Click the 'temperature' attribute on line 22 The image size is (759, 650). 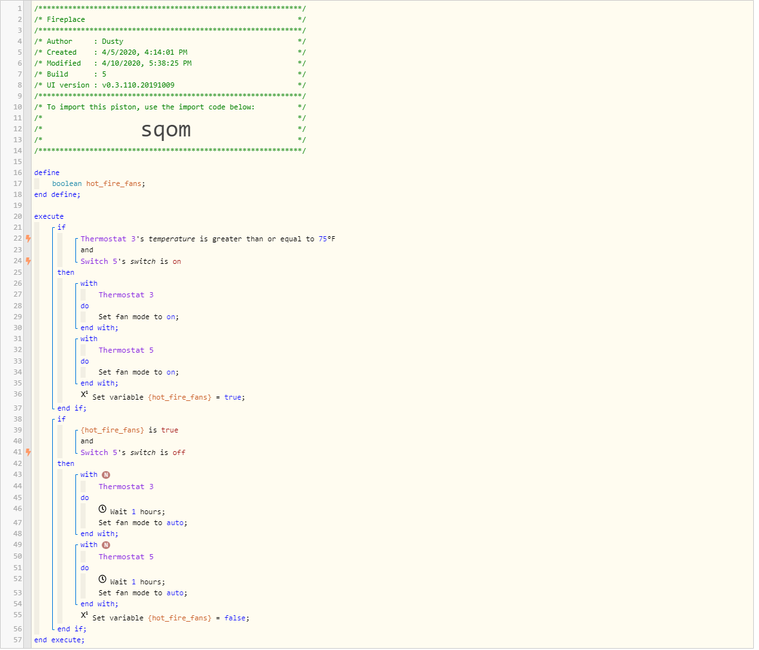[x=172, y=239]
